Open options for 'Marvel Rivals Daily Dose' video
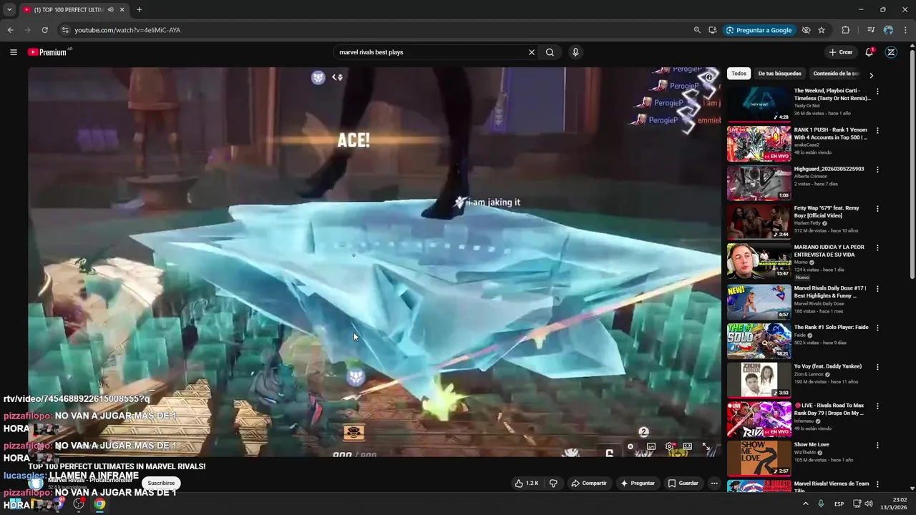 click(x=877, y=289)
